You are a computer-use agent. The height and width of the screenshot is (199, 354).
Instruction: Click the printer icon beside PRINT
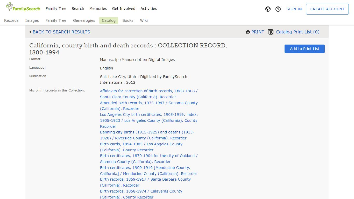[248, 32]
